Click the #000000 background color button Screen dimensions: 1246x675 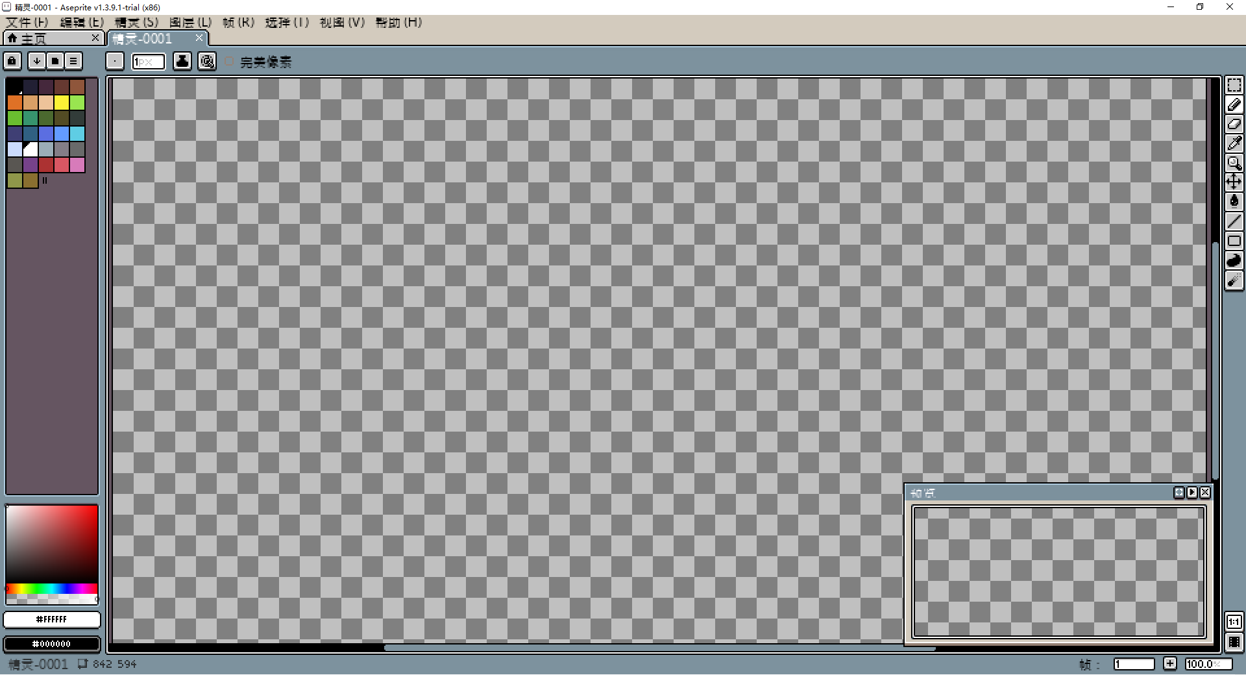tap(52, 644)
